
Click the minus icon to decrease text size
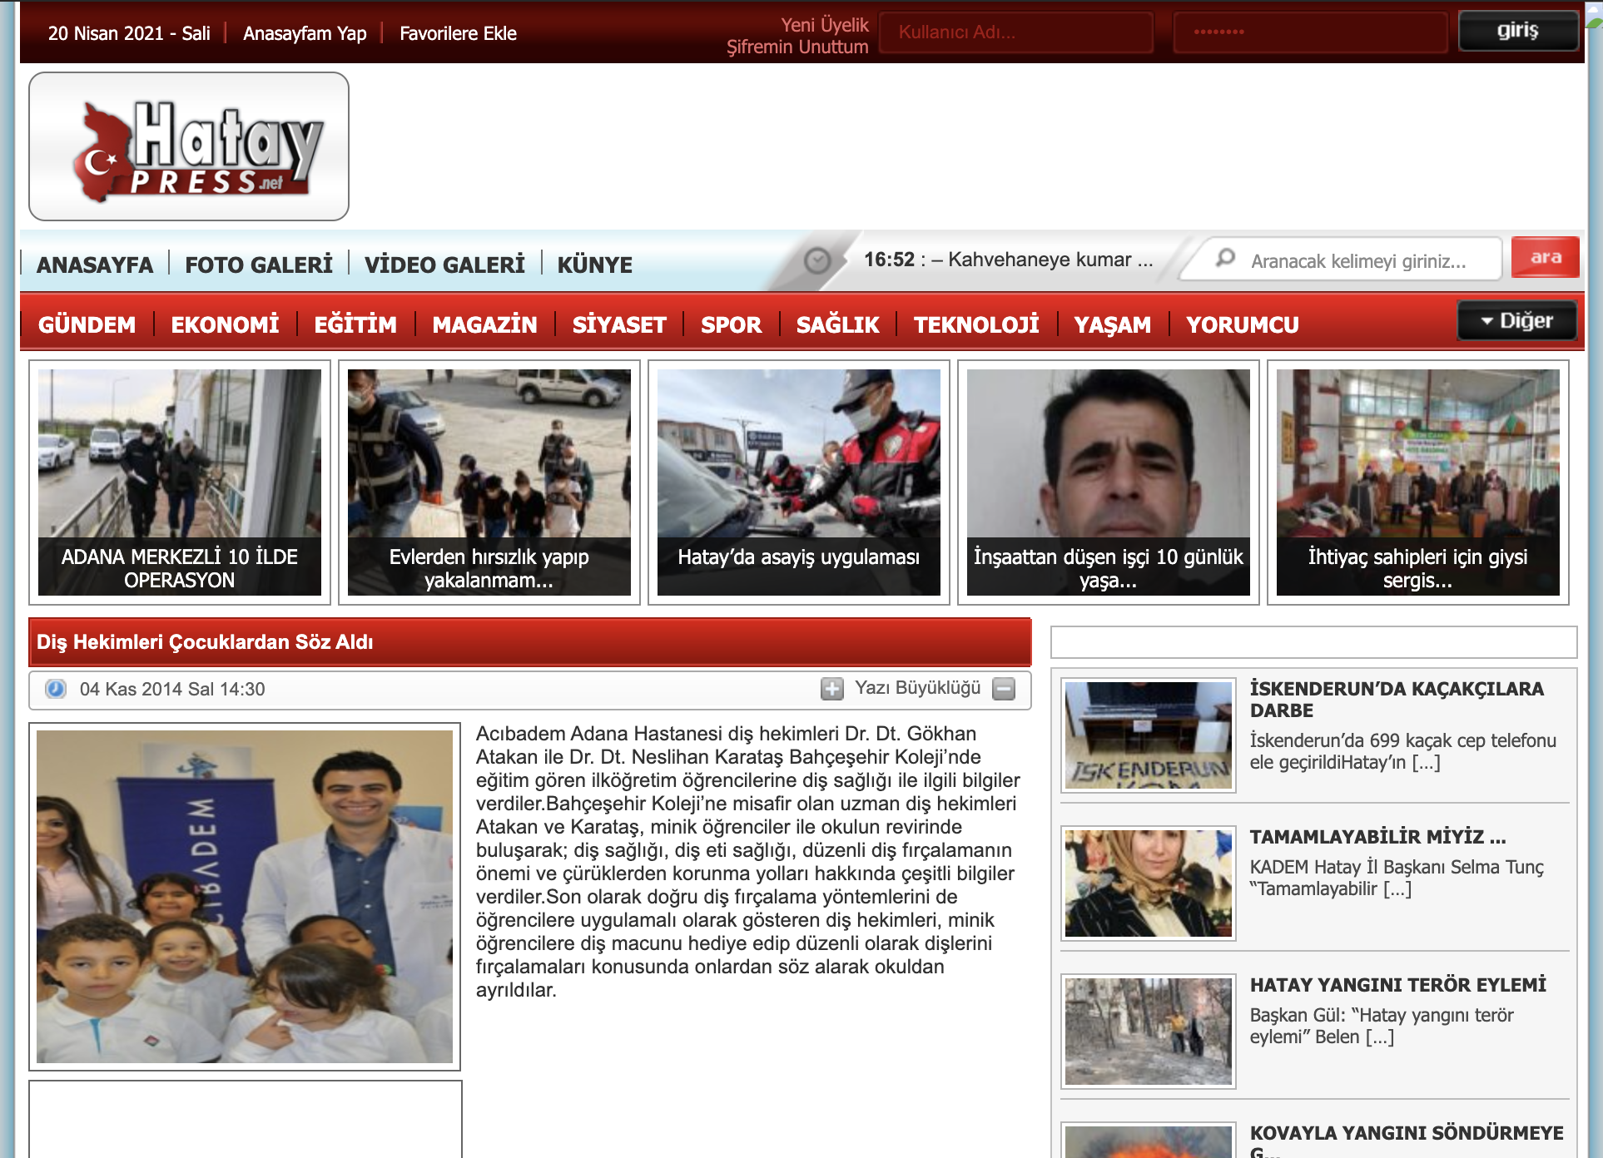click(1004, 689)
